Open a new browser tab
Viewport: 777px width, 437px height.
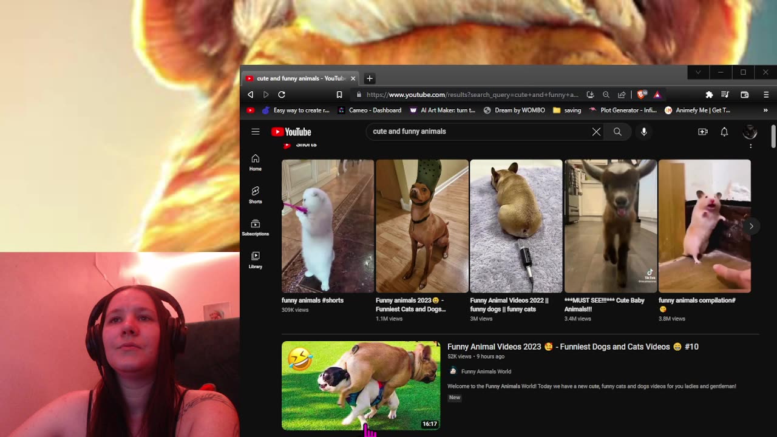370,78
